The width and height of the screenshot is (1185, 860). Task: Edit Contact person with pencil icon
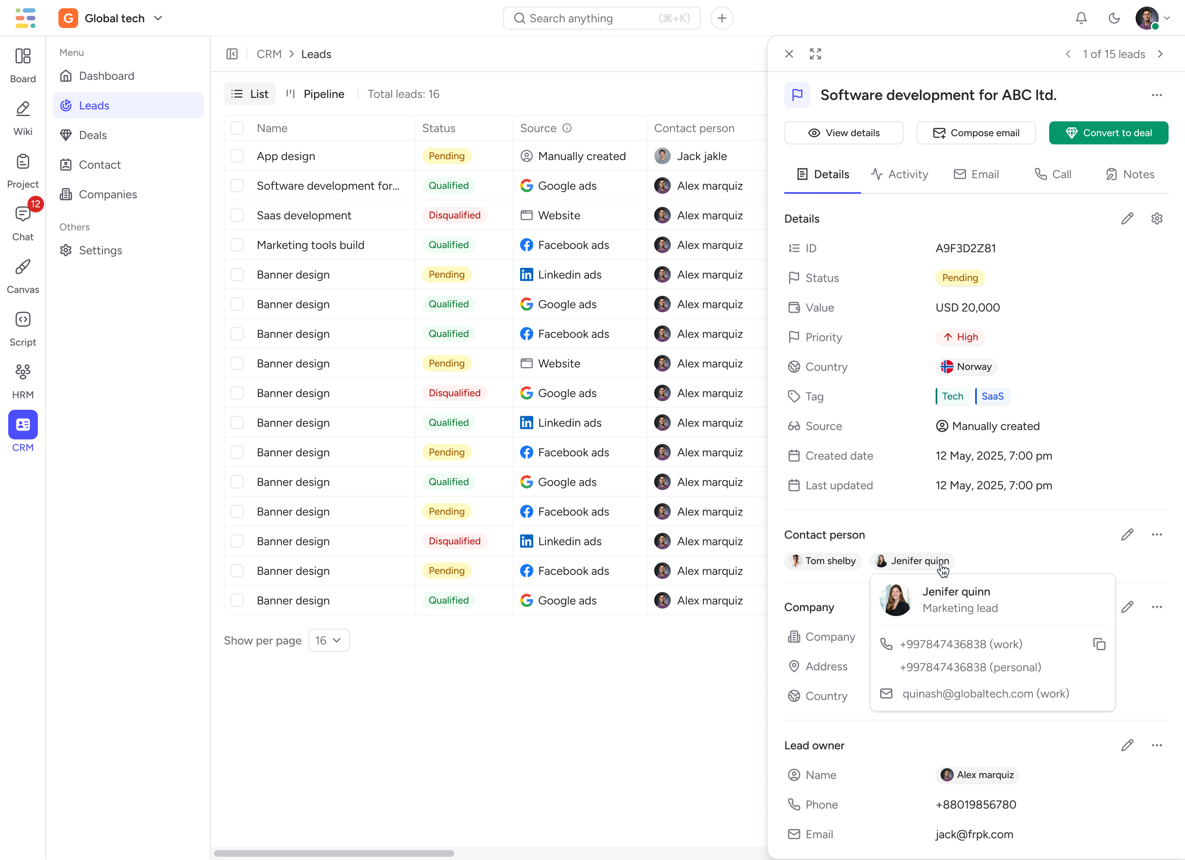pyautogui.click(x=1127, y=535)
